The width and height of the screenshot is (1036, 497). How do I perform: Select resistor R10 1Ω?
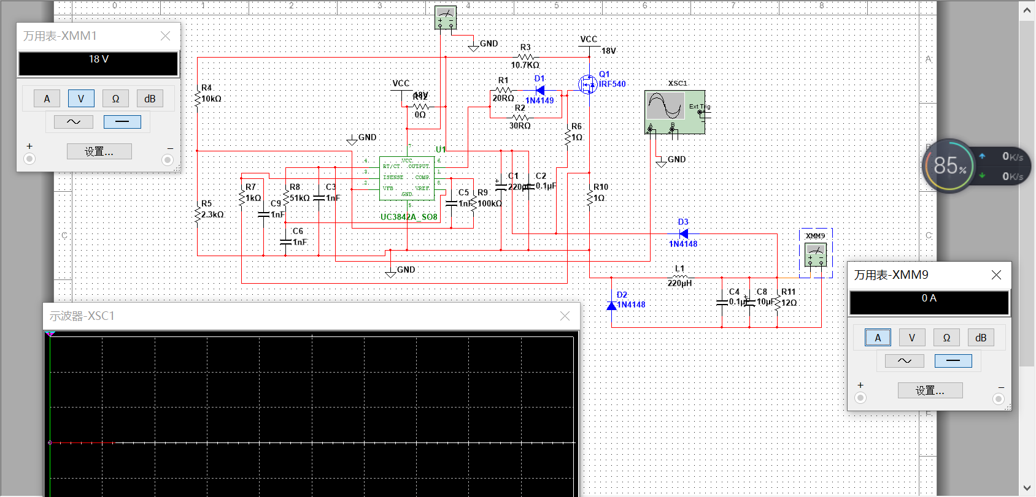(x=590, y=198)
